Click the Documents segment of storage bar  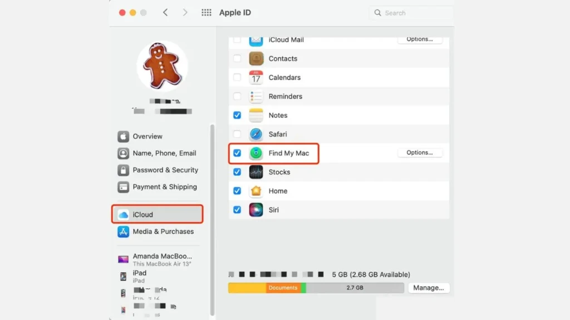[284, 288]
